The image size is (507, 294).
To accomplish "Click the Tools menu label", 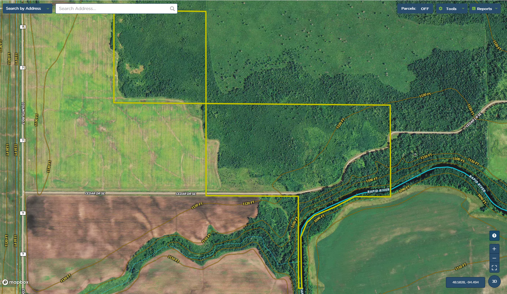I will 451,9.
